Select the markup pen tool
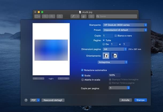 73,16
